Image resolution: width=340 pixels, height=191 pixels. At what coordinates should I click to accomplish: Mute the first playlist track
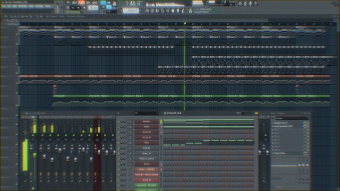tap(16, 34)
